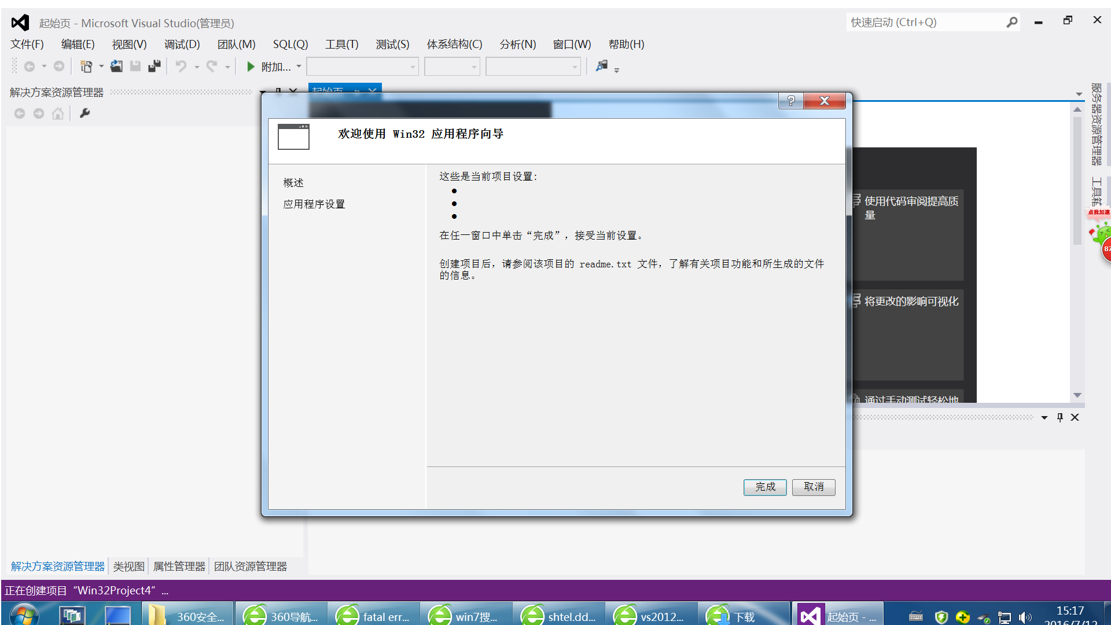This screenshot has height=625, width=1111.
Task: Click the 完成 button in the wizard
Action: pyautogui.click(x=765, y=487)
